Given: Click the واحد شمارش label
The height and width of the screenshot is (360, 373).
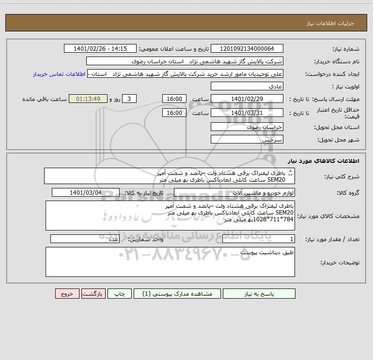Looking at the screenshot, I should [x=146, y=240].
